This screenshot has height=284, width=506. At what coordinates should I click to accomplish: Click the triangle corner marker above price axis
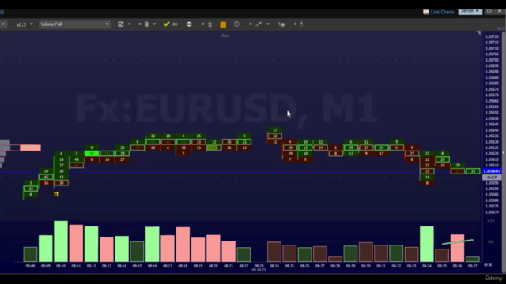point(478,33)
